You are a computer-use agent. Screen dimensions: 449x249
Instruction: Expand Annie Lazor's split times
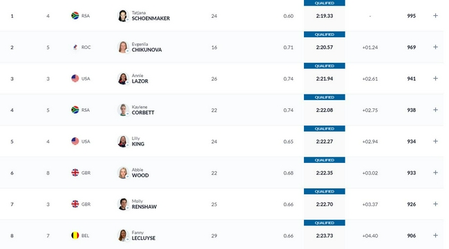[x=435, y=79]
